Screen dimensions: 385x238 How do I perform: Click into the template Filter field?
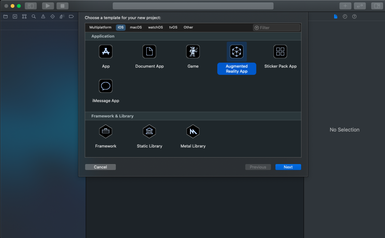277,28
